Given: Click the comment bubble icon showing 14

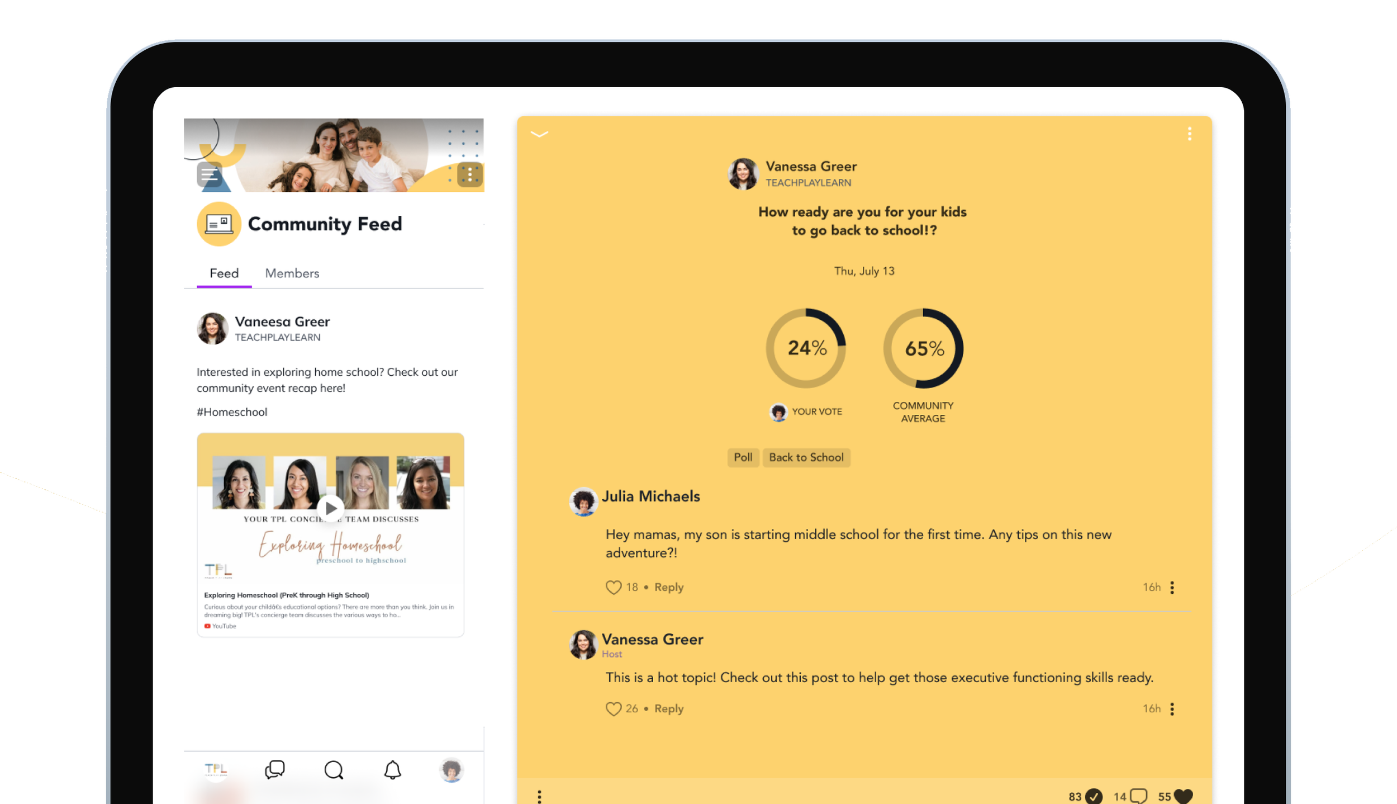Looking at the screenshot, I should (x=1138, y=796).
